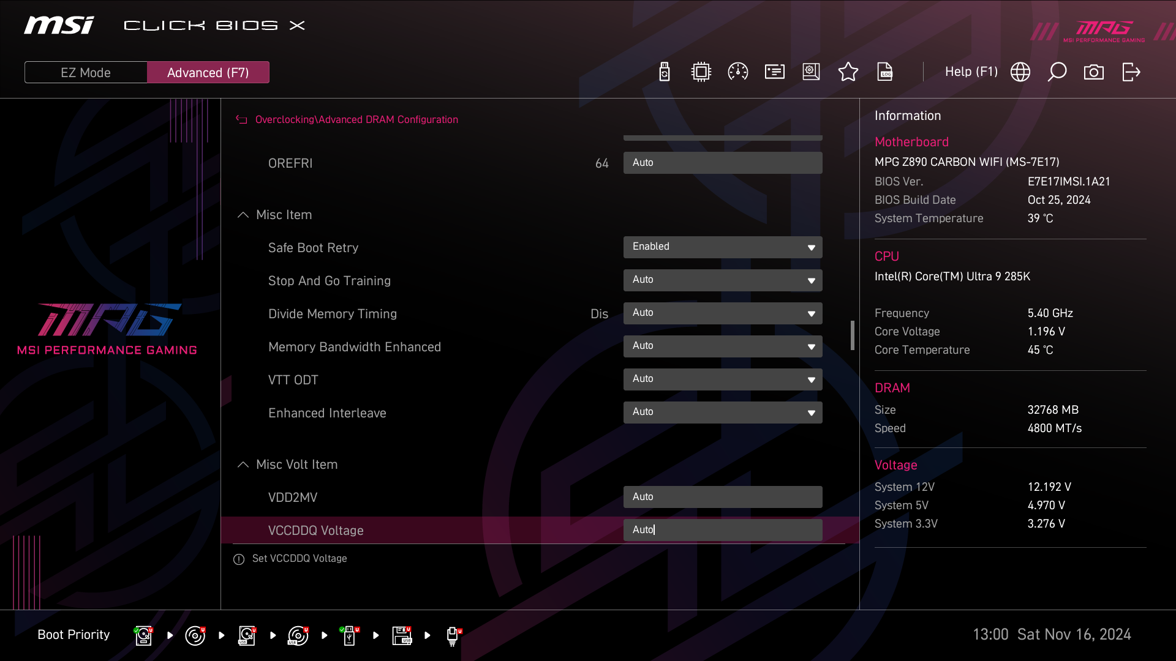Select the Advanced (F7) mode tab
1176x661 pixels.
click(x=208, y=72)
